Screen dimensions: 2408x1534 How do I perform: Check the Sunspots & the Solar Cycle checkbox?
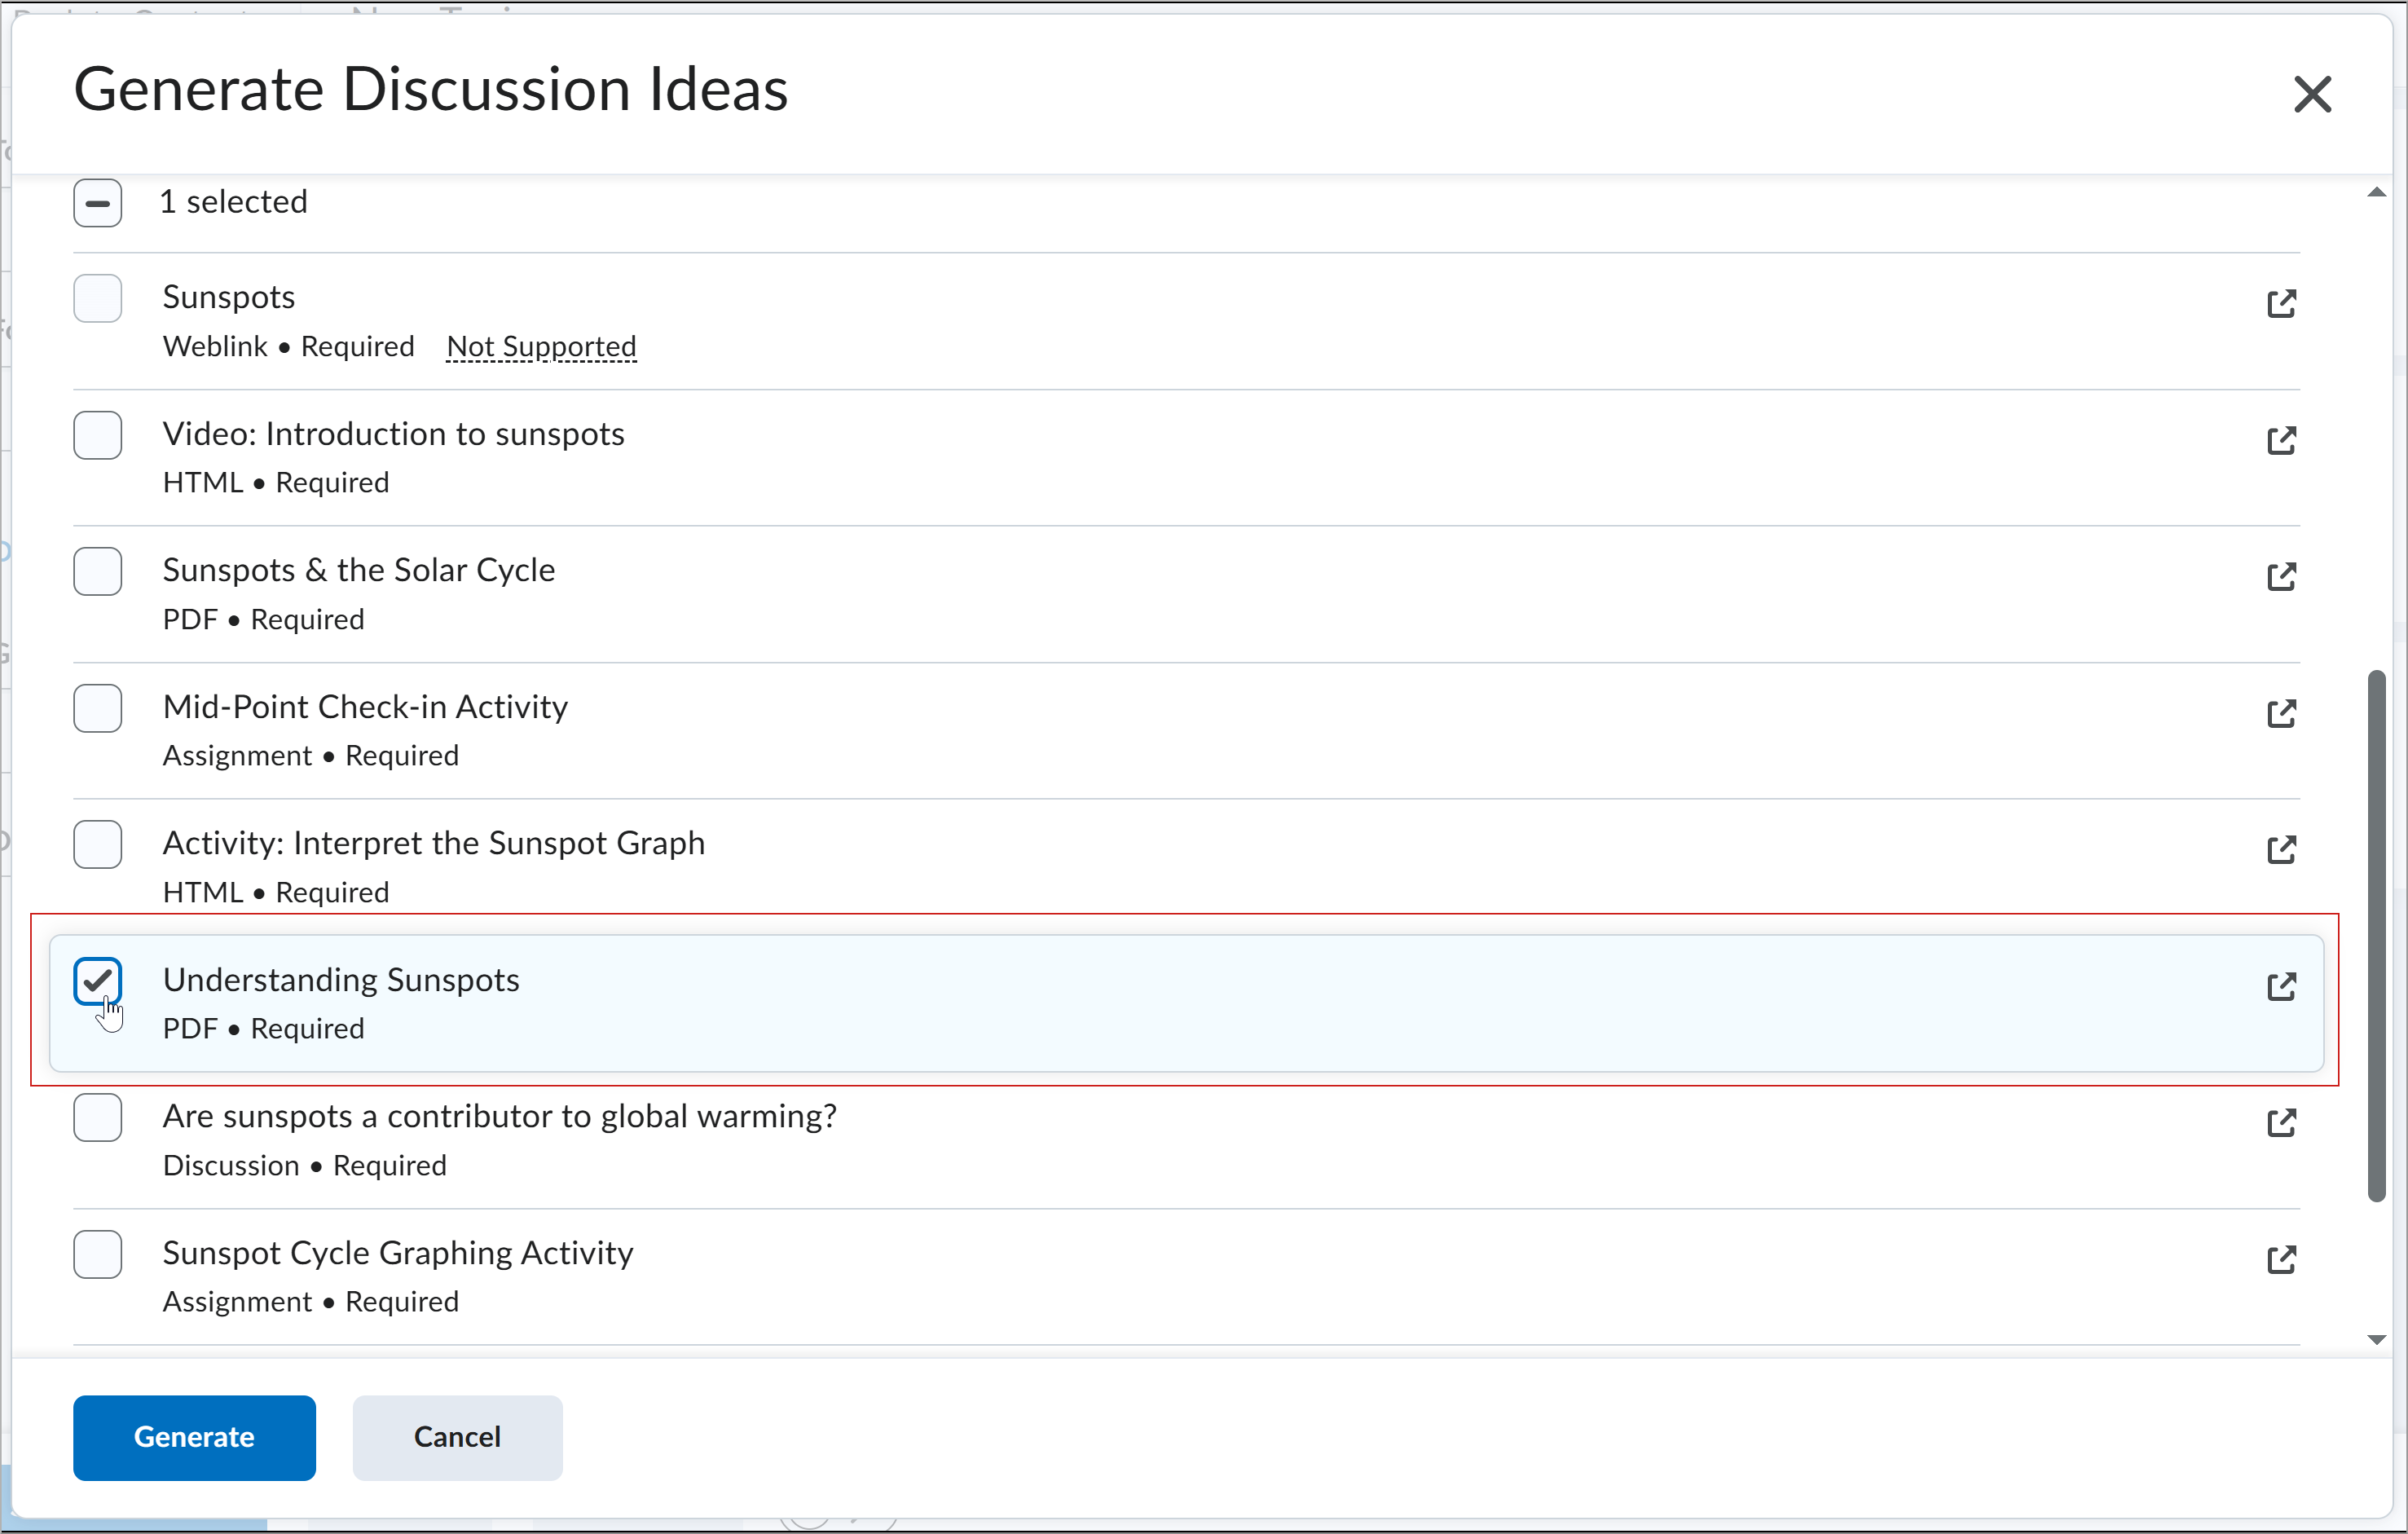point(98,572)
